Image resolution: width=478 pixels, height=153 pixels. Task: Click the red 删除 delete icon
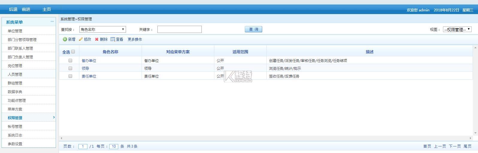pos(97,39)
